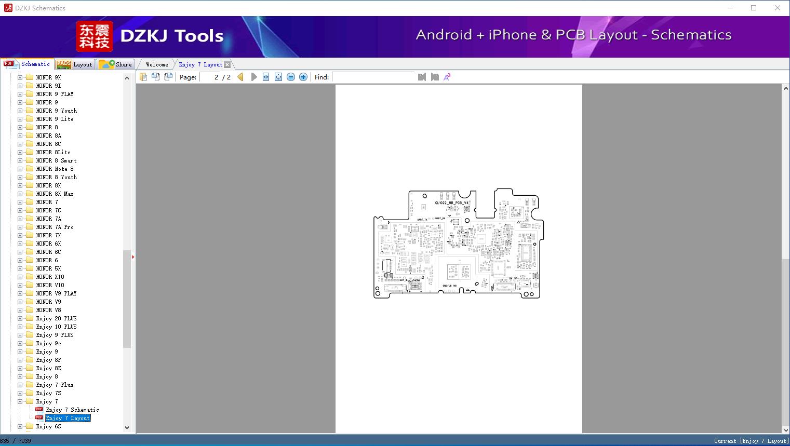
Task: Close the Enjoy 7 Layout tab
Action: (x=227, y=65)
